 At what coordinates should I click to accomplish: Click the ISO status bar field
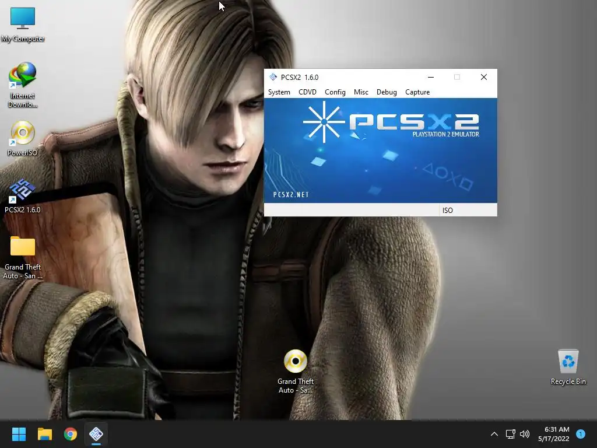[468, 210]
